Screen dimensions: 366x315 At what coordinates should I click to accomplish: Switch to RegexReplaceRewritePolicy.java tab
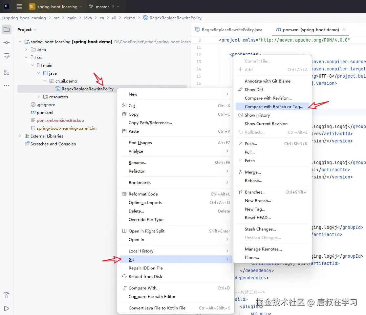[x=229, y=29]
